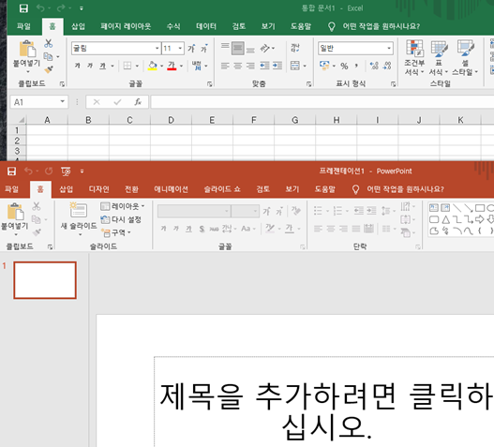
Task: Click Excel's Fill Color paint bucket icon
Action: click(x=153, y=66)
